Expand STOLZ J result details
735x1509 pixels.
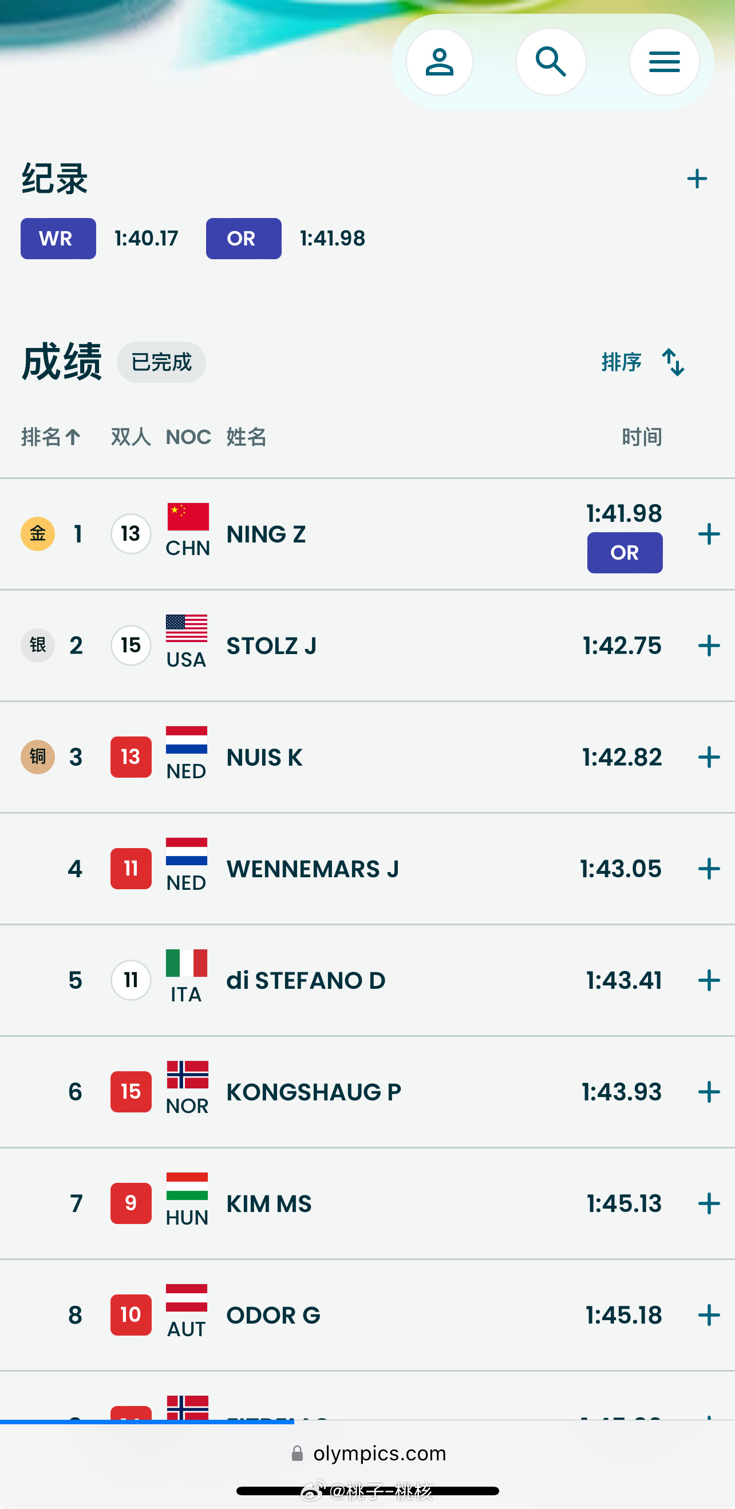(x=709, y=645)
